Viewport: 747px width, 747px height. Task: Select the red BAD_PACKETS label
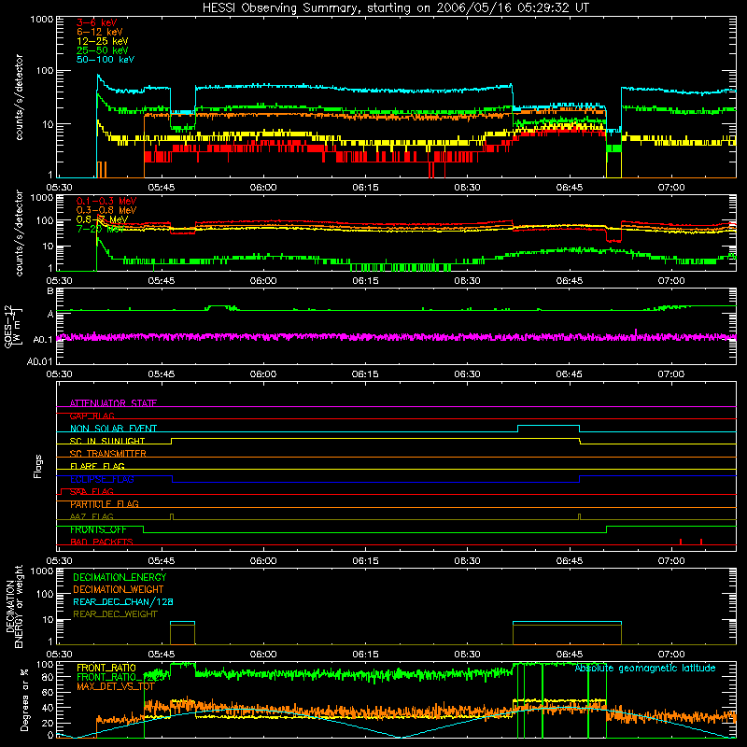coord(102,542)
